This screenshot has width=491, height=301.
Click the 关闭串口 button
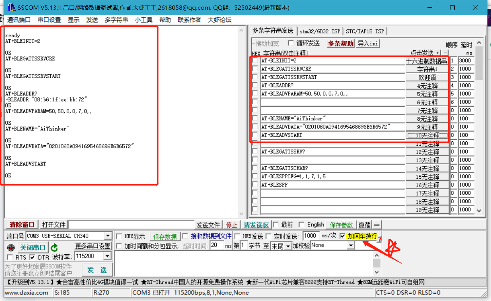pos(33,247)
